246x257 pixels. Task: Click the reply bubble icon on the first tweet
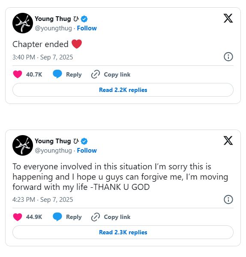click(57, 74)
